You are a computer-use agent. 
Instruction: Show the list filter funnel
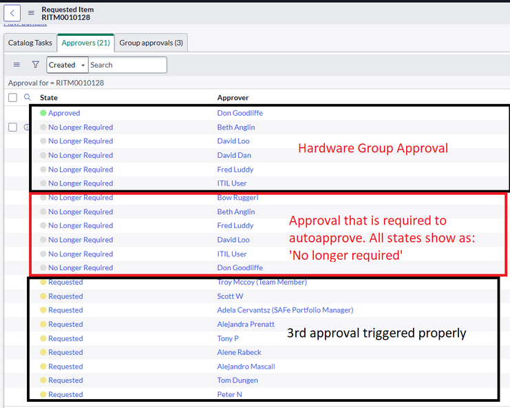[x=36, y=65]
